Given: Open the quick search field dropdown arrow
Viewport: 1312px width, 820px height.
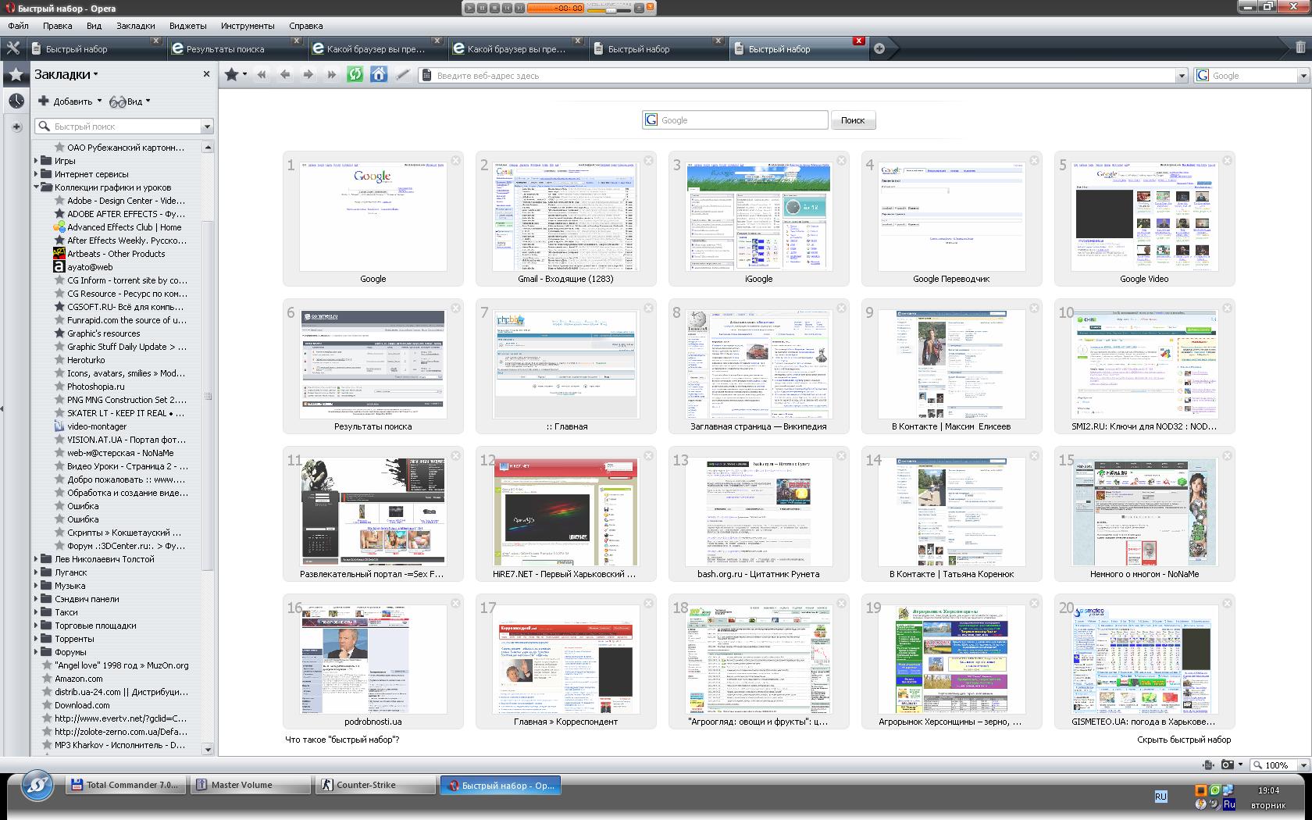Looking at the screenshot, I should point(207,126).
